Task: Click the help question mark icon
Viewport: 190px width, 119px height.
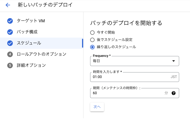Action: coord(174,93)
